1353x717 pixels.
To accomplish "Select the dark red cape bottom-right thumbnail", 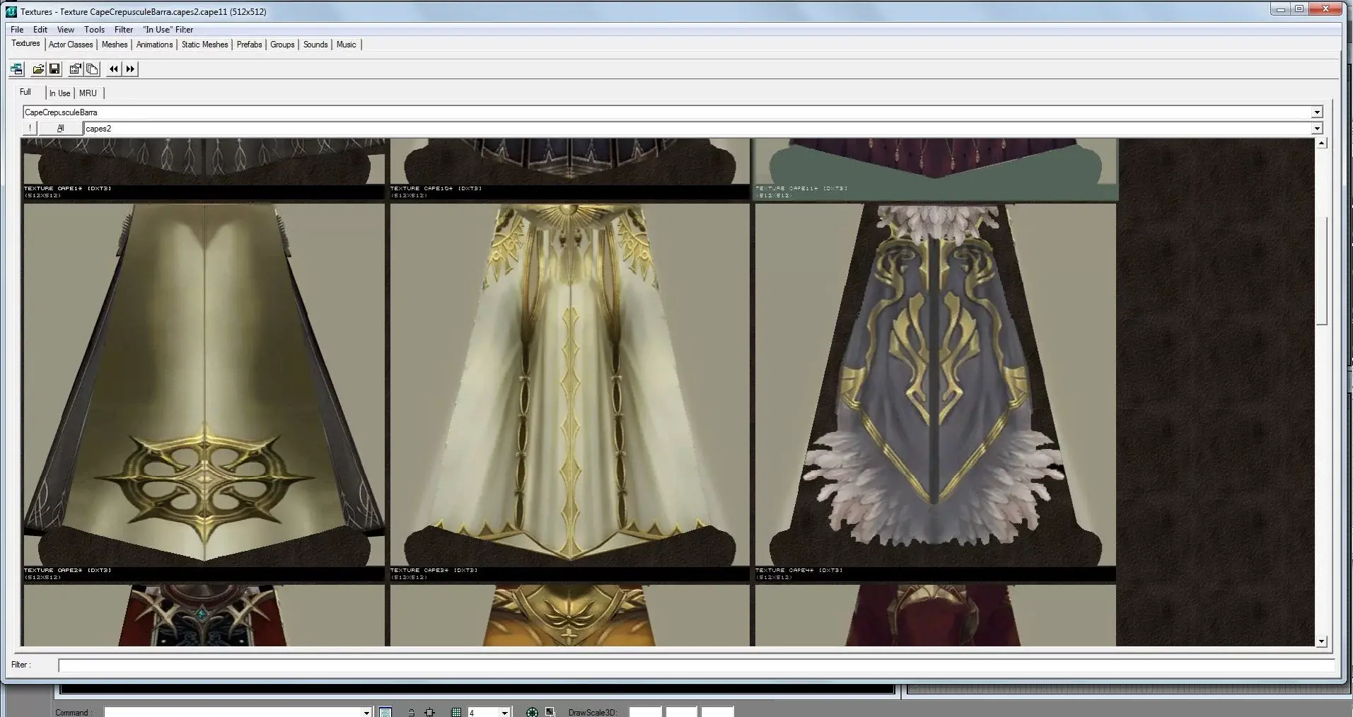I will click(935, 615).
